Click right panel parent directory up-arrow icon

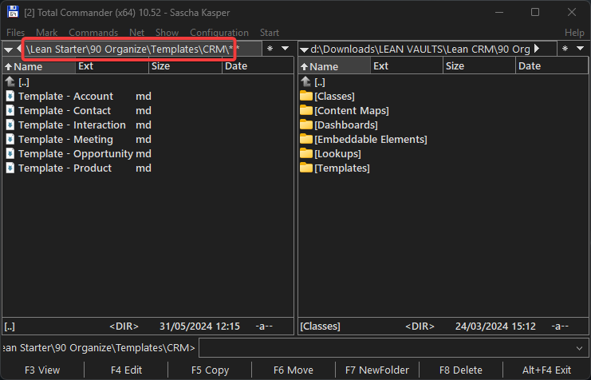coord(306,81)
